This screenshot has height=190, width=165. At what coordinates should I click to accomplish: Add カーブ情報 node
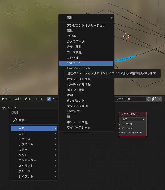86,52
